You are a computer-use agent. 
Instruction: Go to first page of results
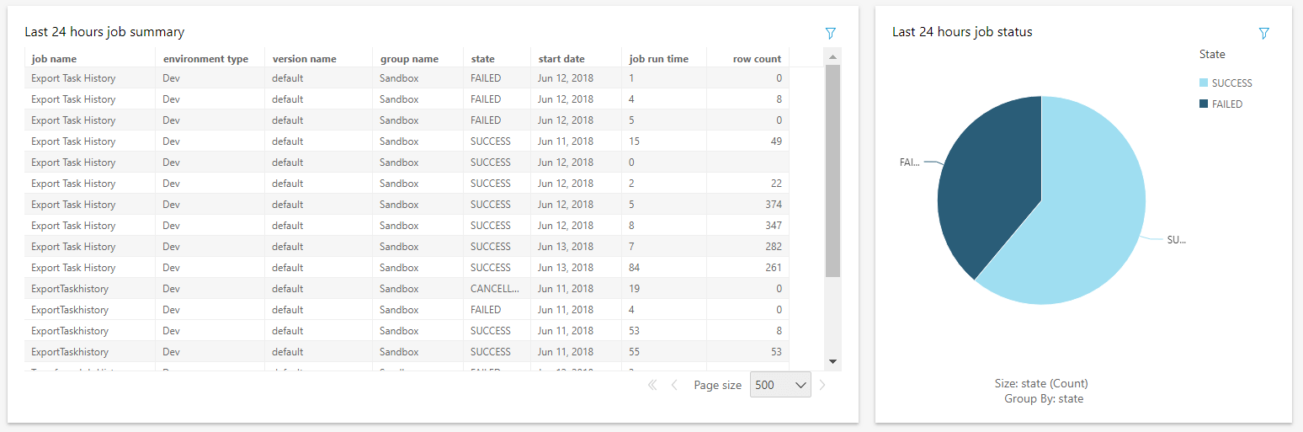[652, 385]
